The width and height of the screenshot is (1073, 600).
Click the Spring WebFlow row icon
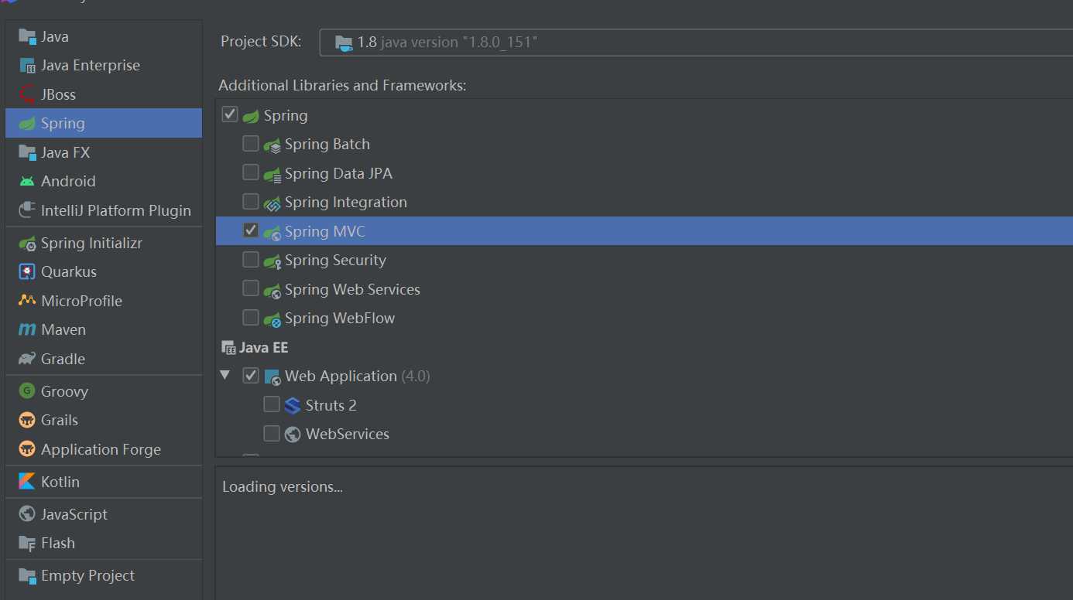click(x=272, y=319)
